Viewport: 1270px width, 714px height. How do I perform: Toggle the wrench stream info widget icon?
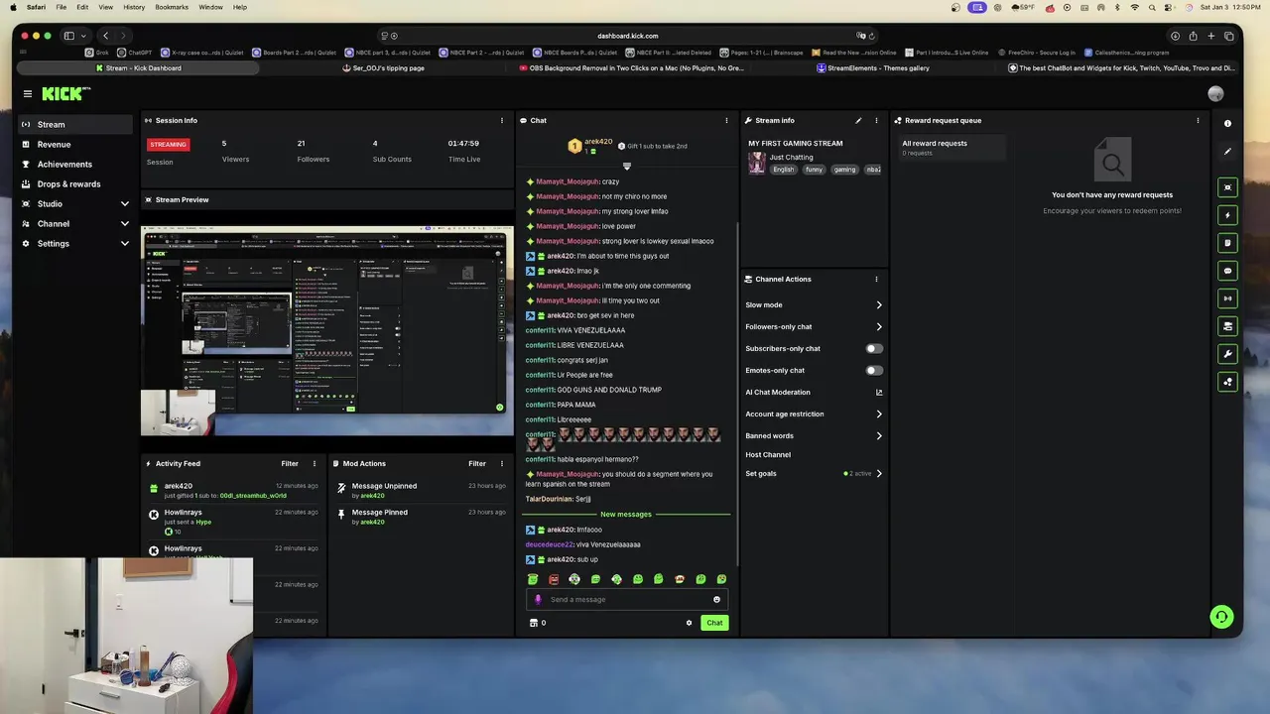pos(1227,354)
